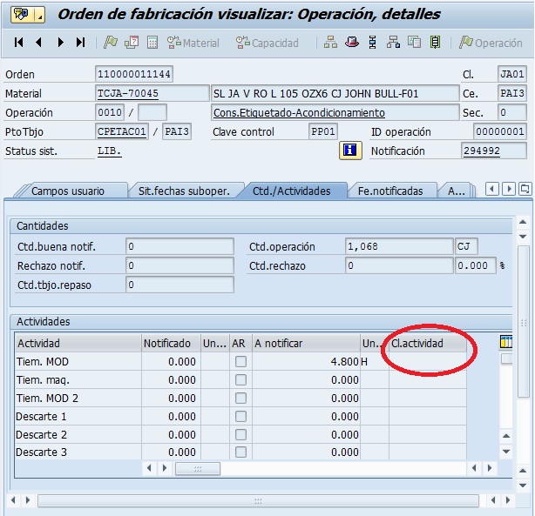Image resolution: width=535 pixels, height=516 pixels.
Task: Click the Ctd.buena notif. input field
Action: tap(179, 246)
